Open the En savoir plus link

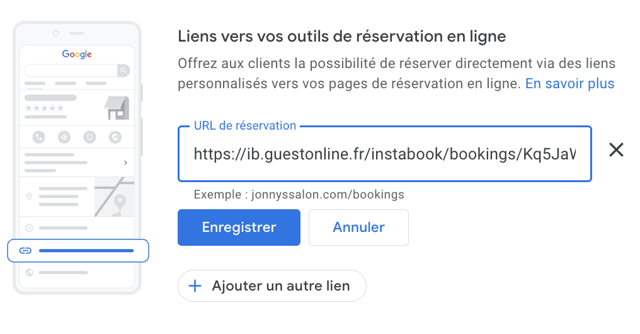pyautogui.click(x=569, y=83)
